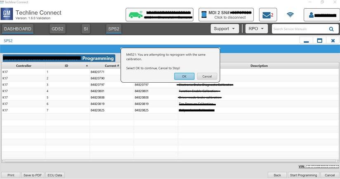The width and height of the screenshot is (340, 179).
Task: Minimize the SPS2 panel
Action: coord(306,41)
